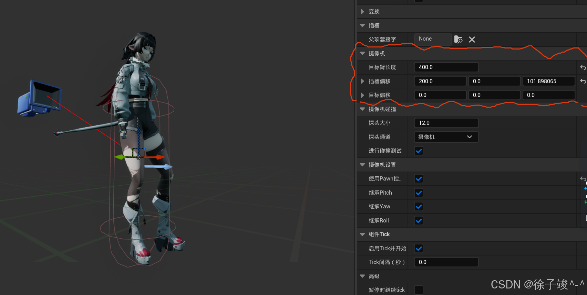Toggle 进行碰撞测试 checkbox
The height and width of the screenshot is (295, 587).
pos(419,151)
